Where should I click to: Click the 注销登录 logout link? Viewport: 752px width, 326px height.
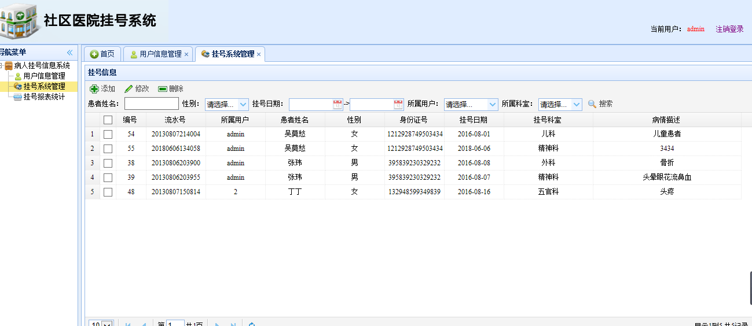[x=729, y=29]
